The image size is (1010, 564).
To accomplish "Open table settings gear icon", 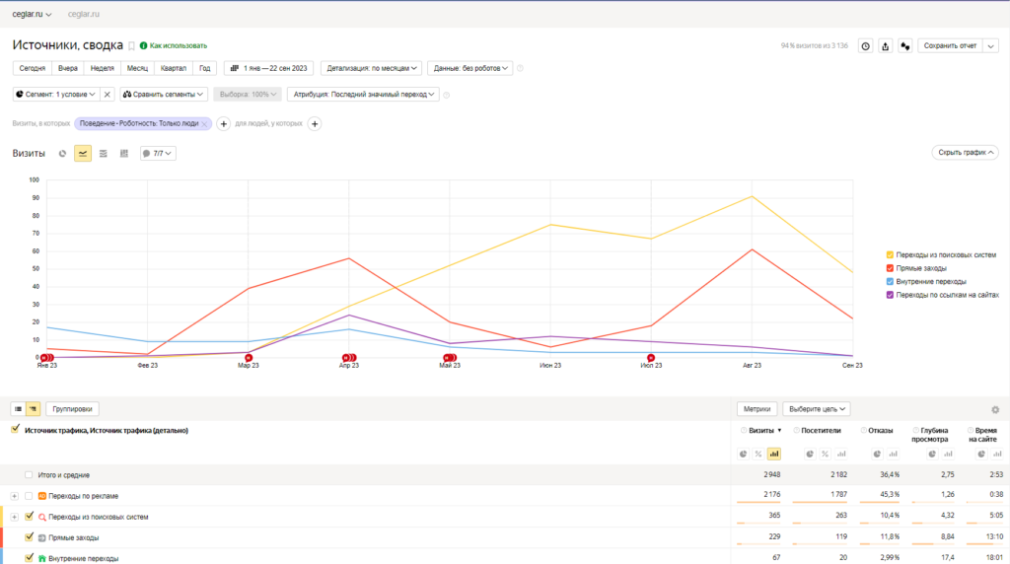I will coord(995,409).
